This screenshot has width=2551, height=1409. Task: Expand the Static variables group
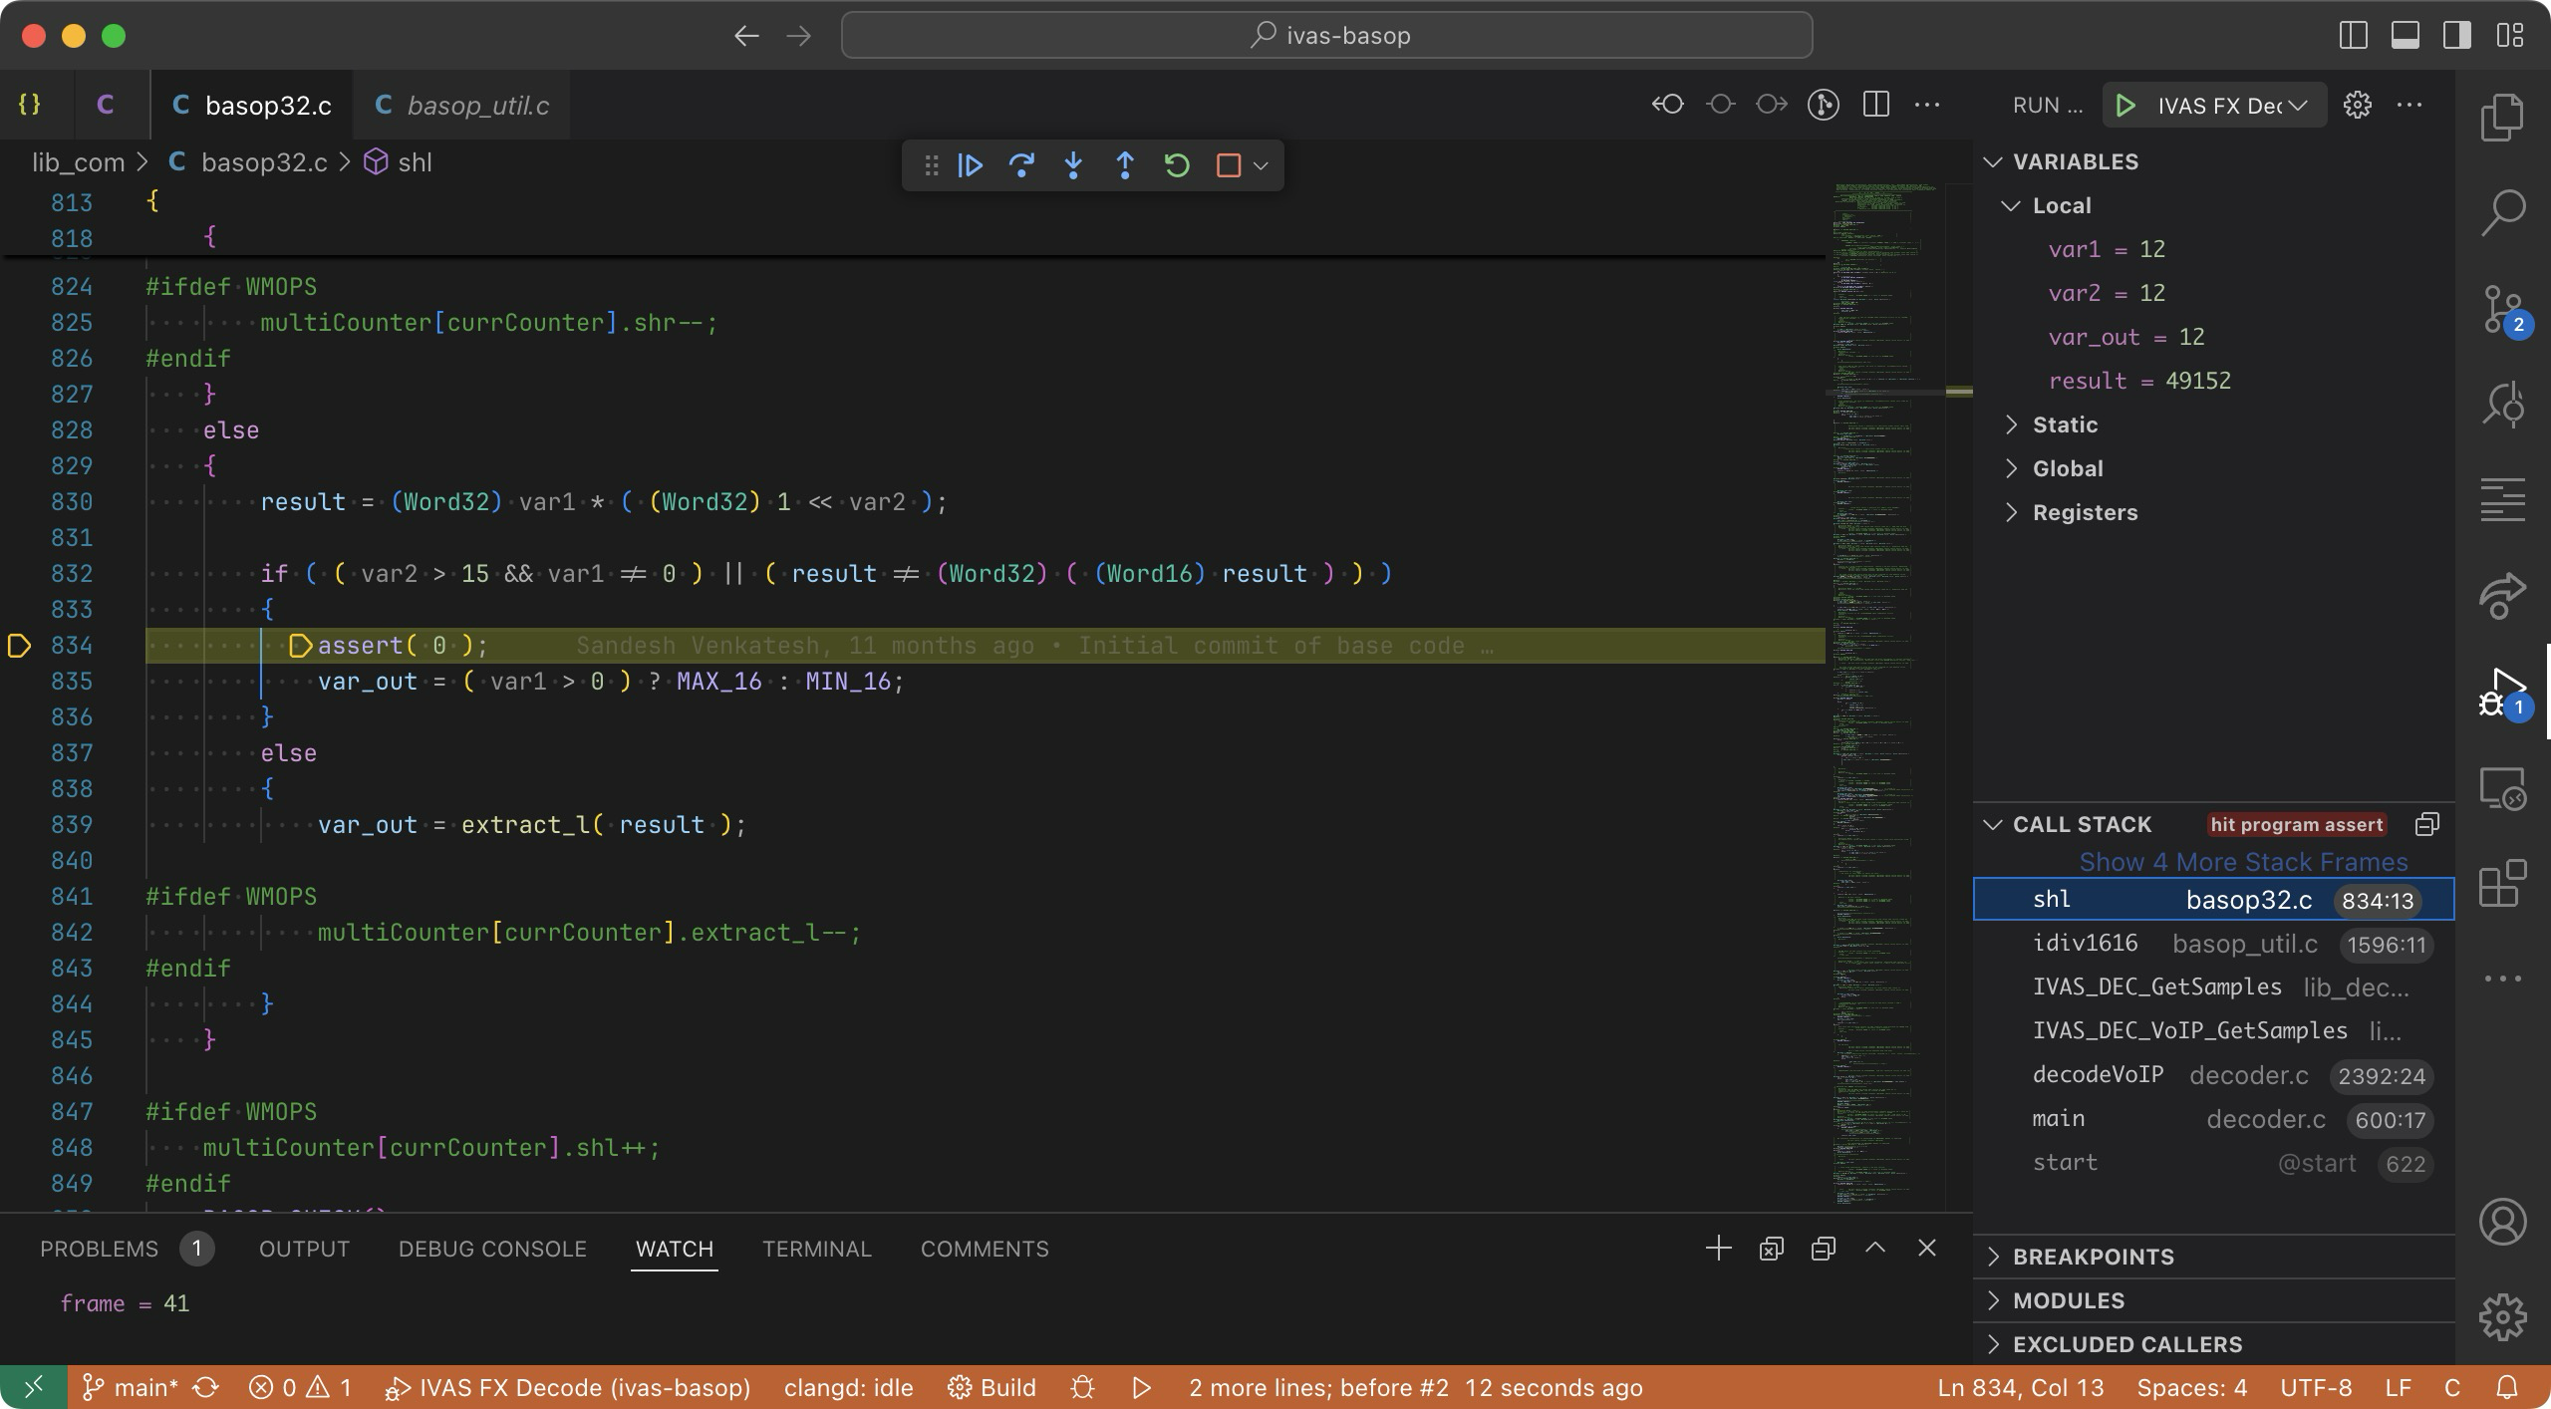[2065, 424]
